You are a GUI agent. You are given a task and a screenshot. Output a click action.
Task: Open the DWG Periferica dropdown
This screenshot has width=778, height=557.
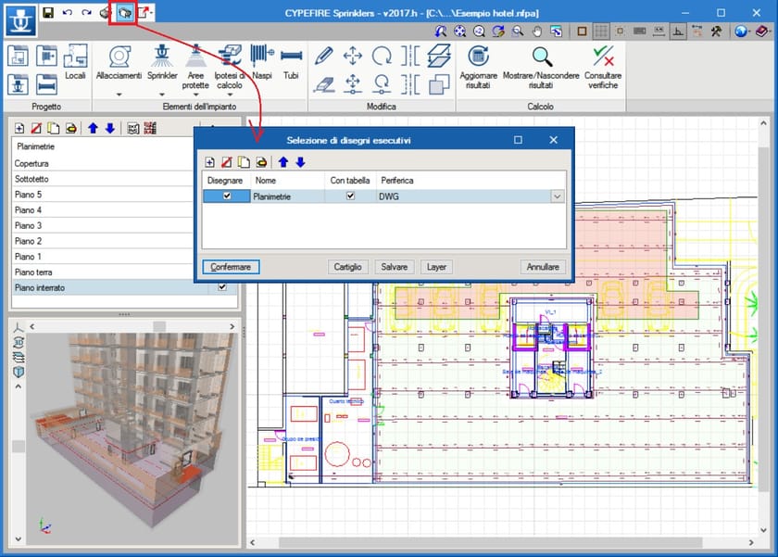pos(558,196)
